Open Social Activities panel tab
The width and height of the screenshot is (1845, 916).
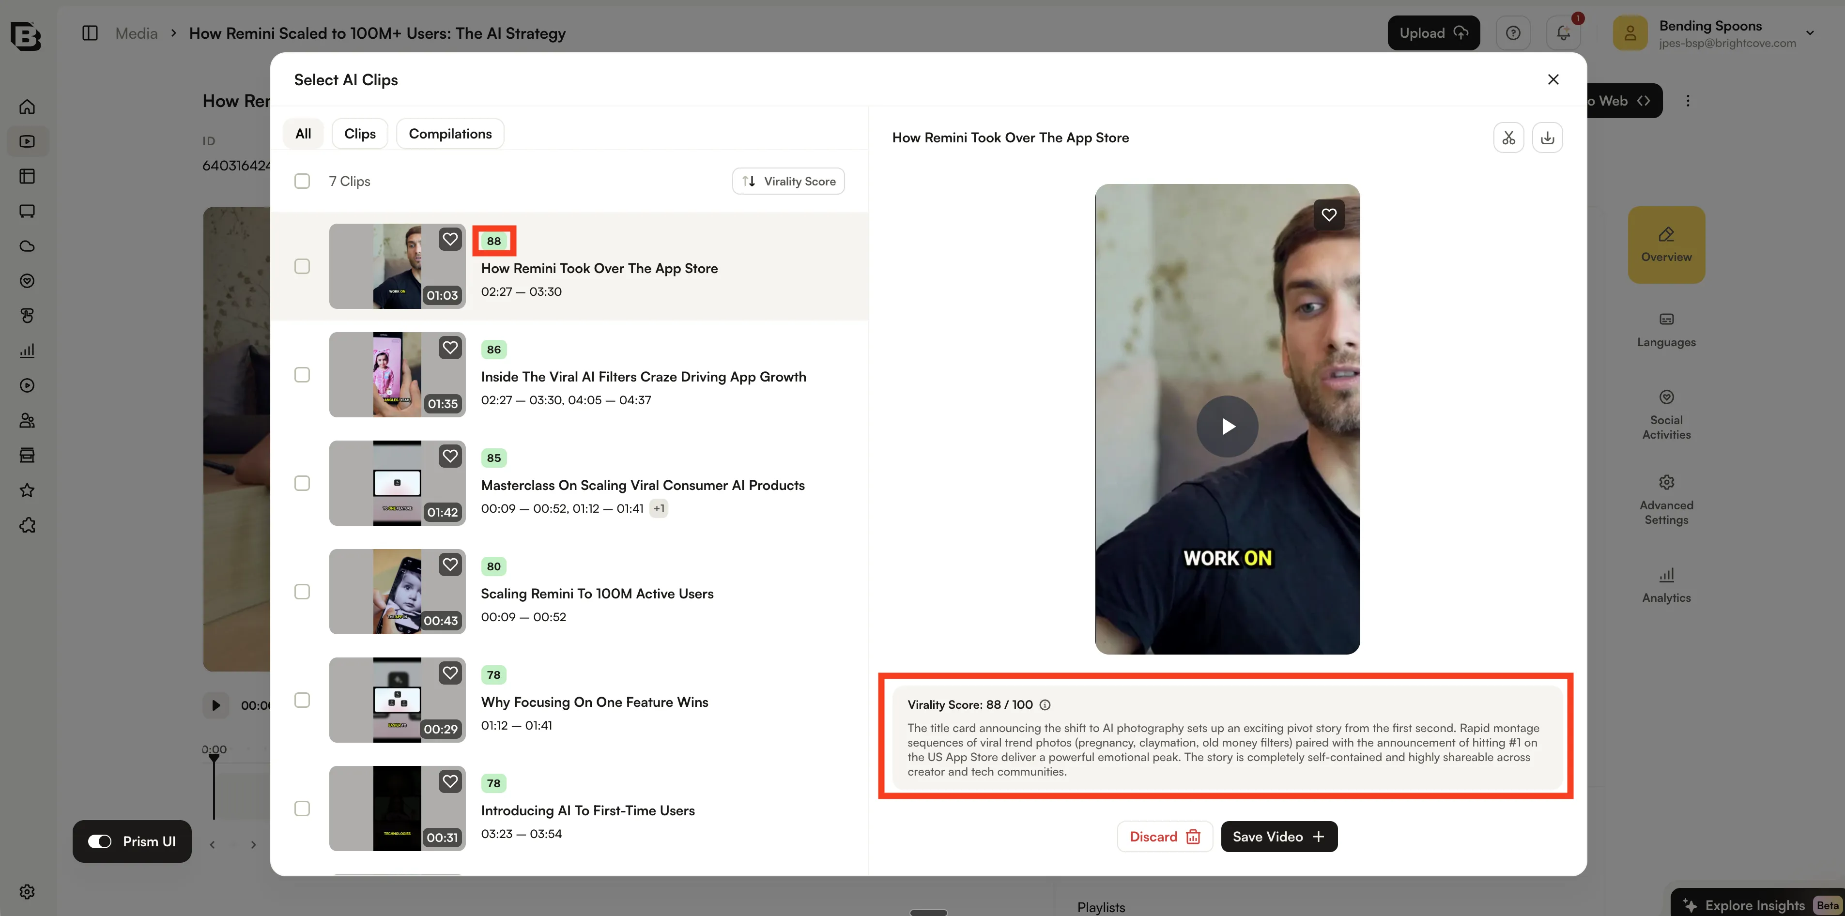[x=1666, y=415]
